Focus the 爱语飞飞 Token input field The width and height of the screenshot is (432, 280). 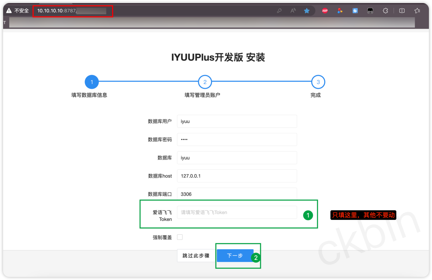[237, 212]
